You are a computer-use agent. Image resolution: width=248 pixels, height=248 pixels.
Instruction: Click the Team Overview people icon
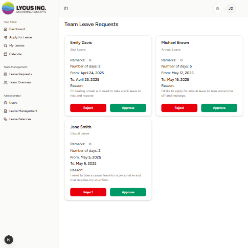(6, 82)
